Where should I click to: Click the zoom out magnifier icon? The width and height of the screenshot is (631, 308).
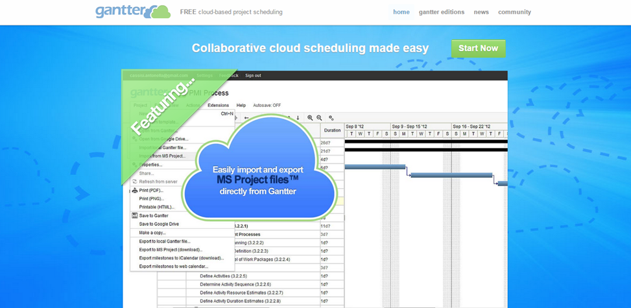(x=319, y=117)
